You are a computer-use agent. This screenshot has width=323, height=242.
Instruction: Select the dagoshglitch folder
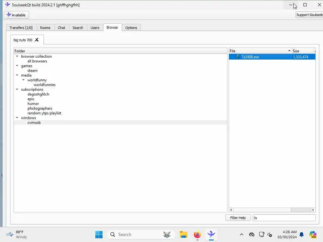pyautogui.click(x=38, y=94)
